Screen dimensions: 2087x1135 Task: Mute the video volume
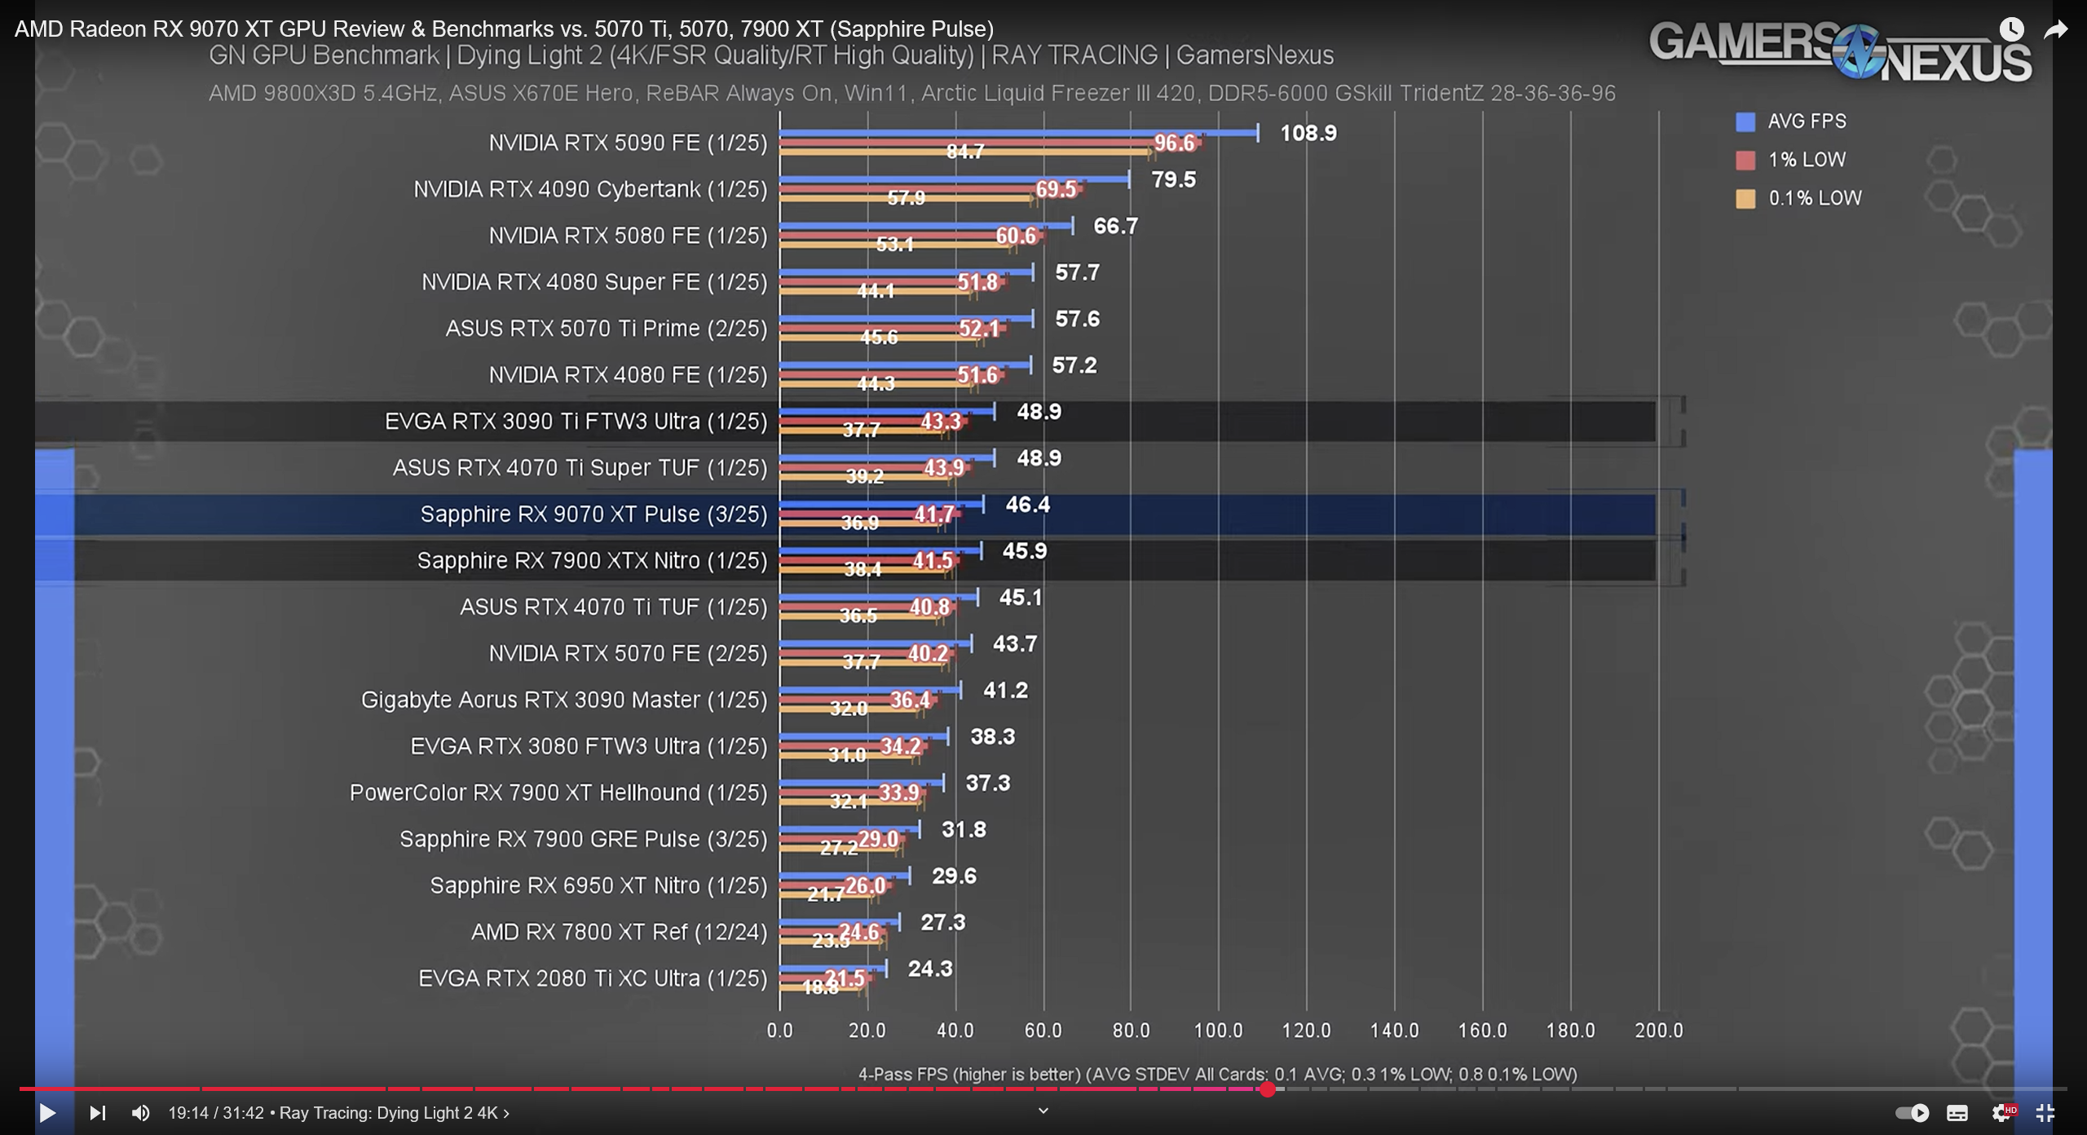click(140, 1112)
